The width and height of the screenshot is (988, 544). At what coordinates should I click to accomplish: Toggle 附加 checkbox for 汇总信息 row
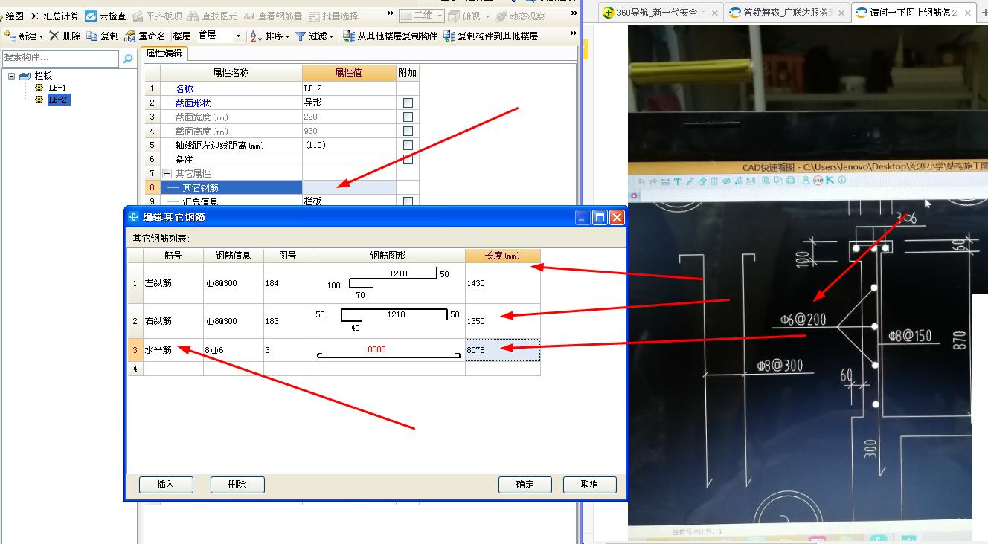point(408,201)
